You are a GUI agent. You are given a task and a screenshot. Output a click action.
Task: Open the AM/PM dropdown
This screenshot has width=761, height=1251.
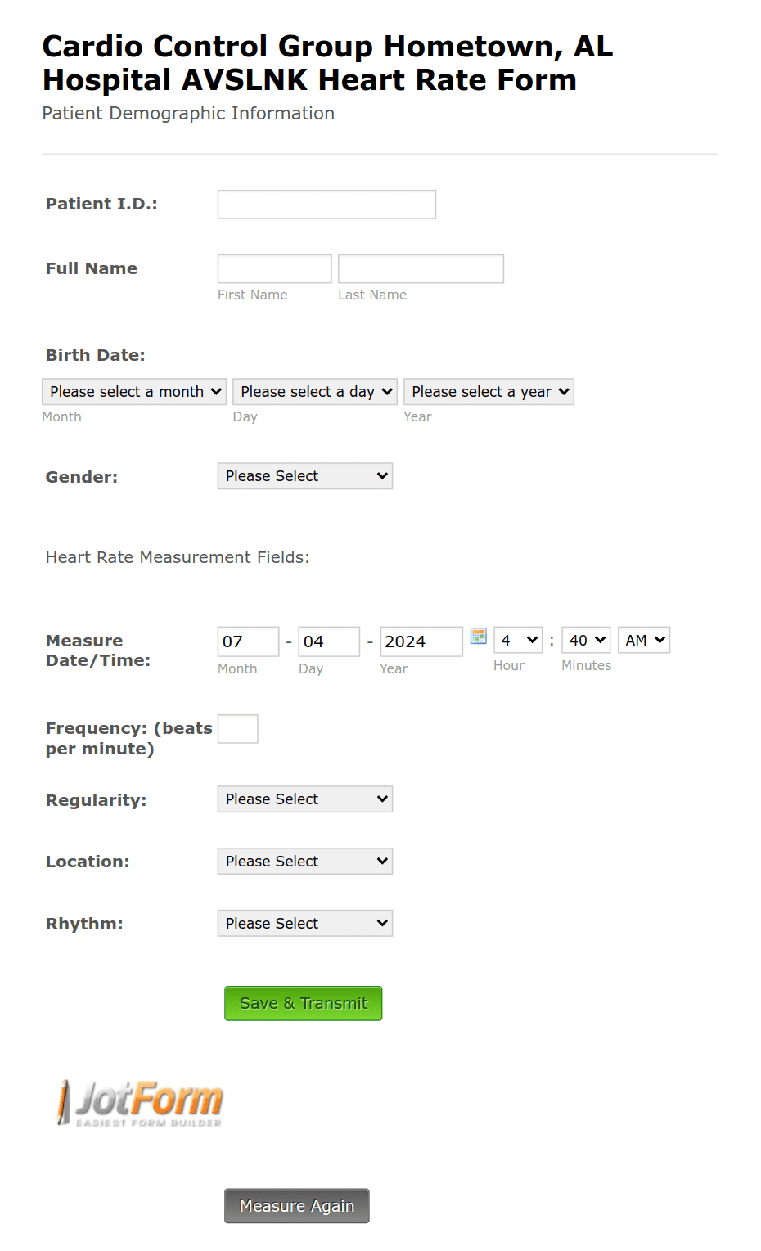click(644, 640)
